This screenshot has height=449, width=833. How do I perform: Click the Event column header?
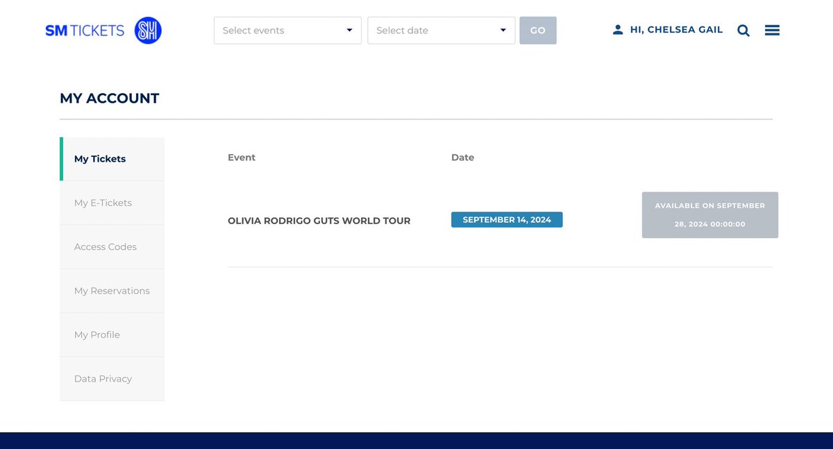pos(242,158)
